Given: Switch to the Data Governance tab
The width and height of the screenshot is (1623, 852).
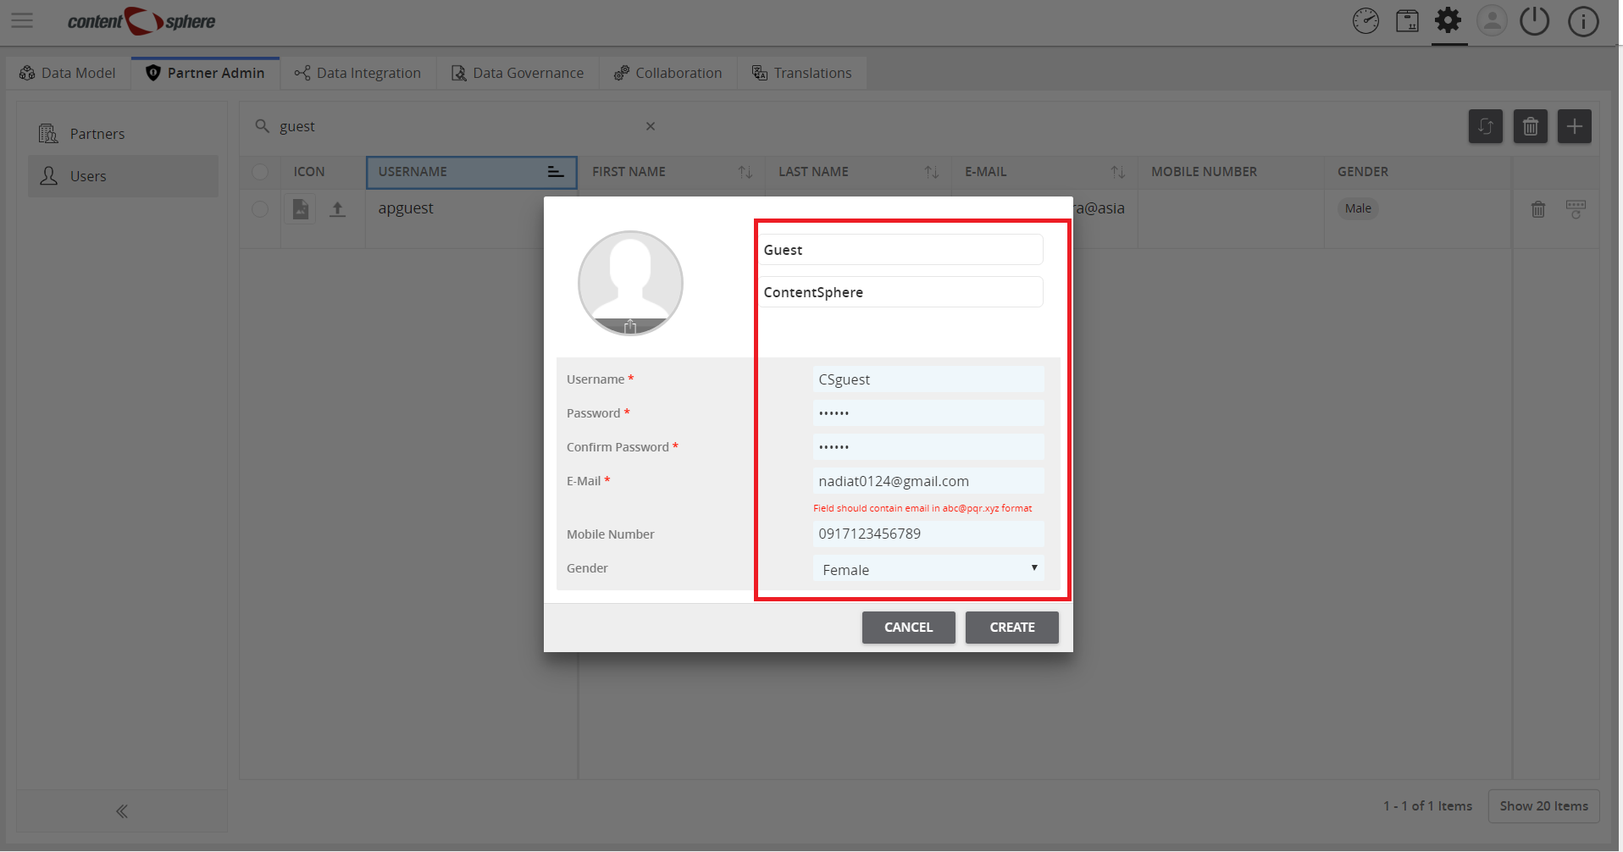Looking at the screenshot, I should click(x=518, y=73).
